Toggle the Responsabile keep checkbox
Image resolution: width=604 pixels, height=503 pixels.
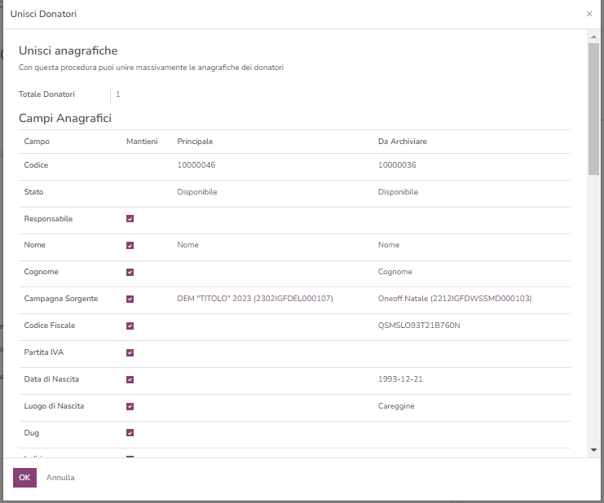click(130, 219)
